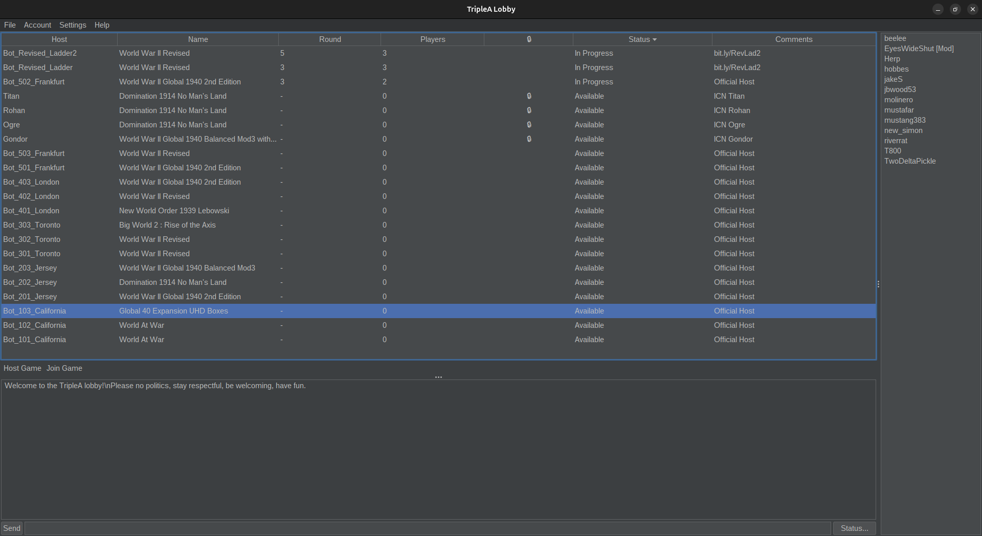Select the Bot_502_Frankfurt game row

tap(438, 82)
